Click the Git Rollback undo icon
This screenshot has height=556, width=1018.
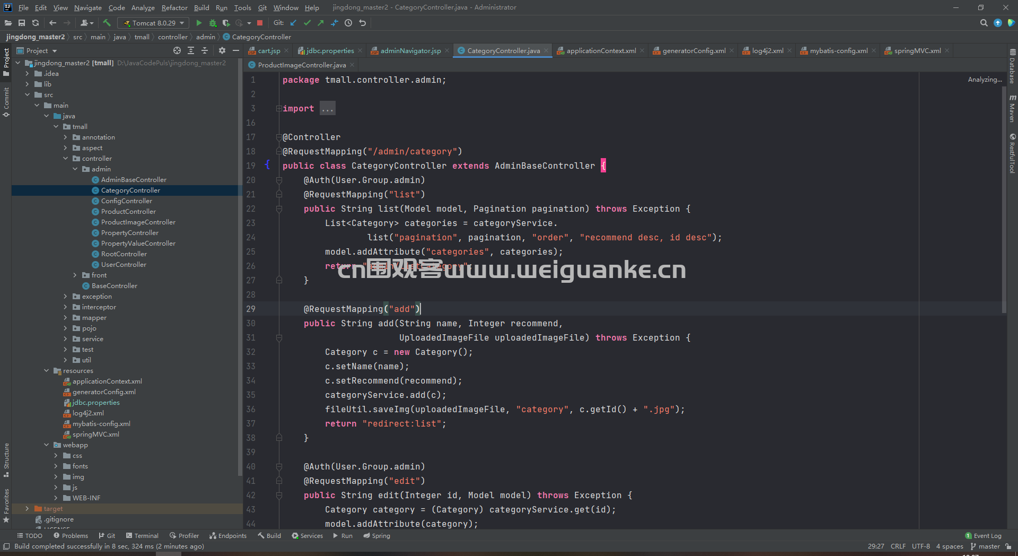[363, 23]
